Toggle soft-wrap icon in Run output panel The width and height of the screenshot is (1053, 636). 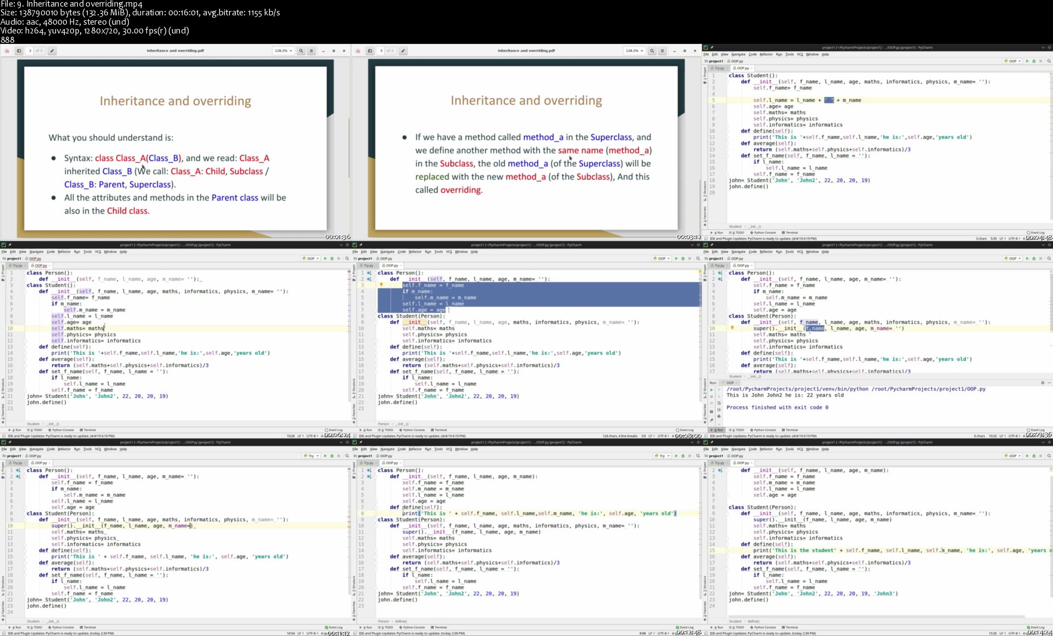(719, 403)
